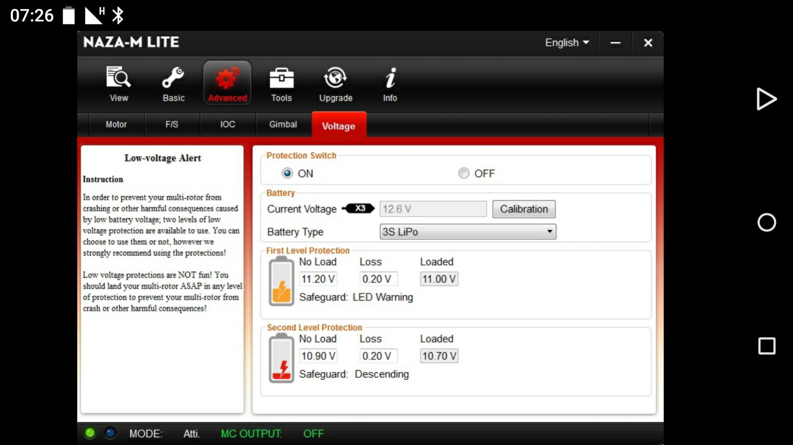Click the 'Atti.' mode value

(x=191, y=433)
